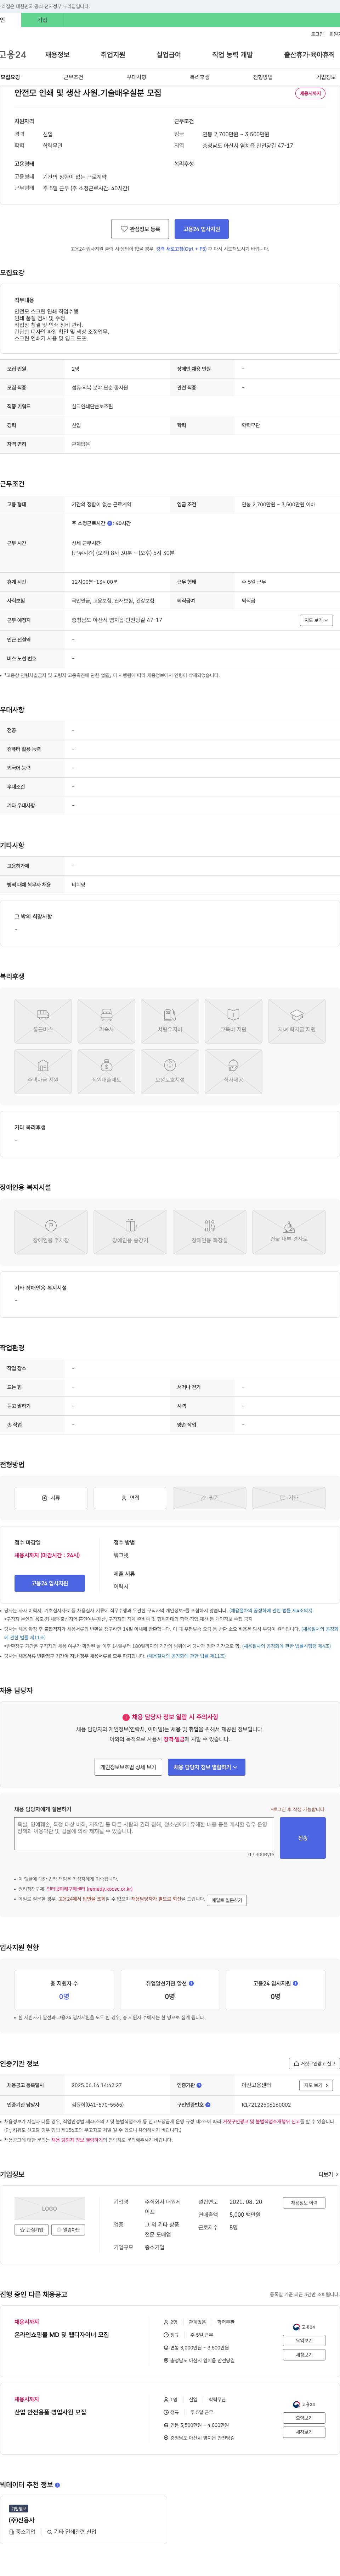340x2576 pixels.
Task: Click 고용24 입사지원 count info icon
Action: tap(295, 1983)
